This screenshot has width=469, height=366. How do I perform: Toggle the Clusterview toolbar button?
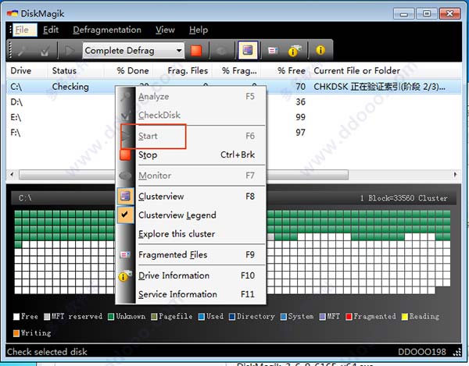pyautogui.click(x=247, y=50)
